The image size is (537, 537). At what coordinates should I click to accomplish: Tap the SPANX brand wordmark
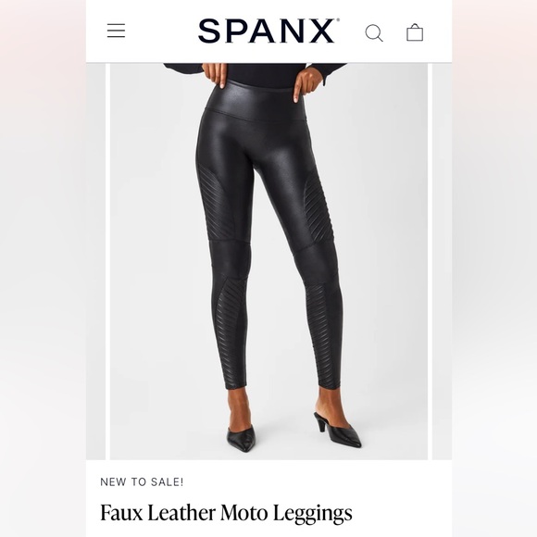pyautogui.click(x=268, y=31)
